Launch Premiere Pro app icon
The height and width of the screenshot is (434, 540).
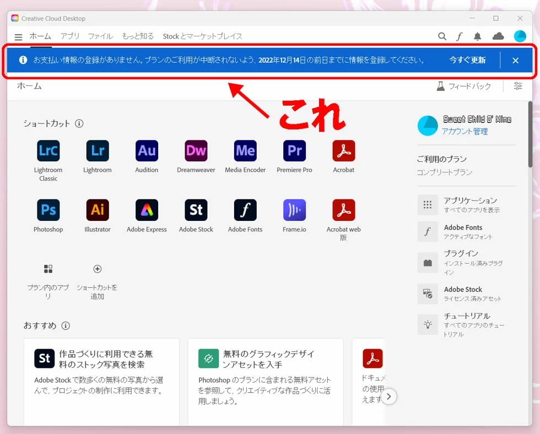pyautogui.click(x=294, y=151)
